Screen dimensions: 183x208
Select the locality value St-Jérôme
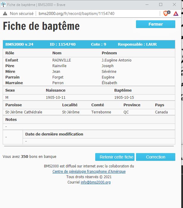click(71, 112)
